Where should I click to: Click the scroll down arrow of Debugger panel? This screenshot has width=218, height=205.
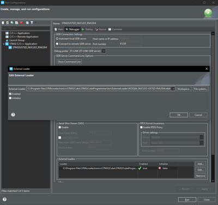click(x=213, y=180)
